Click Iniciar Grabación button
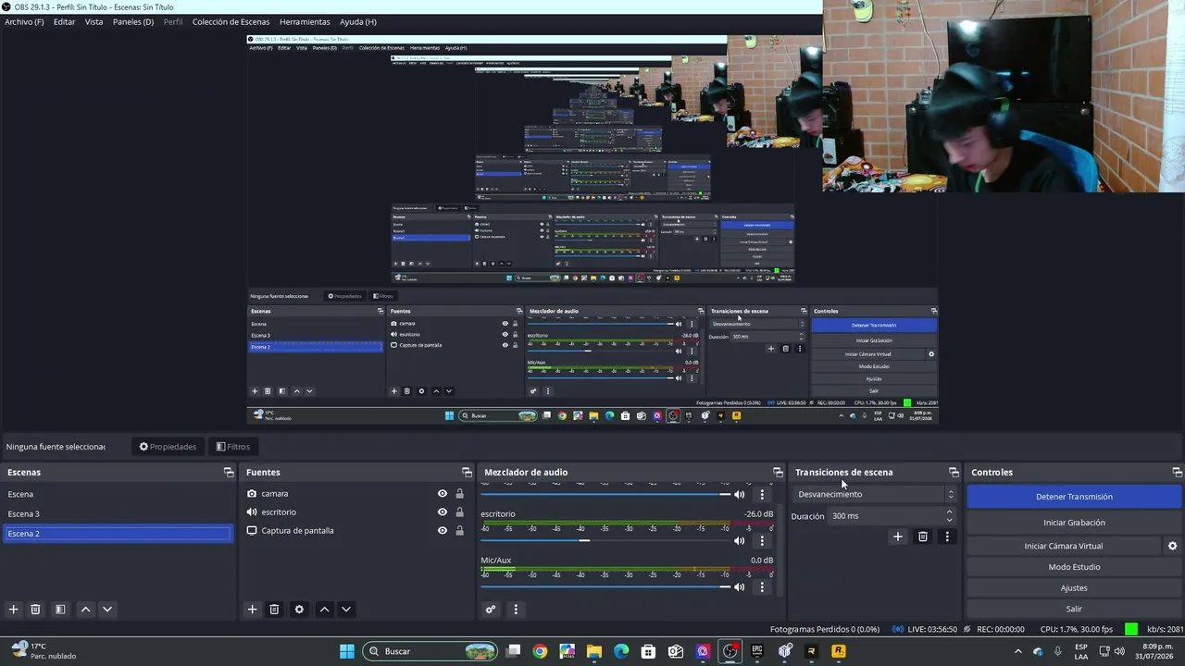The height and width of the screenshot is (666, 1185). click(1074, 523)
